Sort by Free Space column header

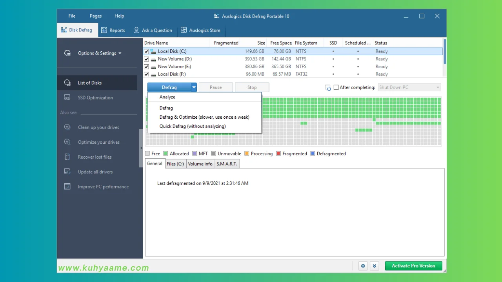(x=280, y=43)
